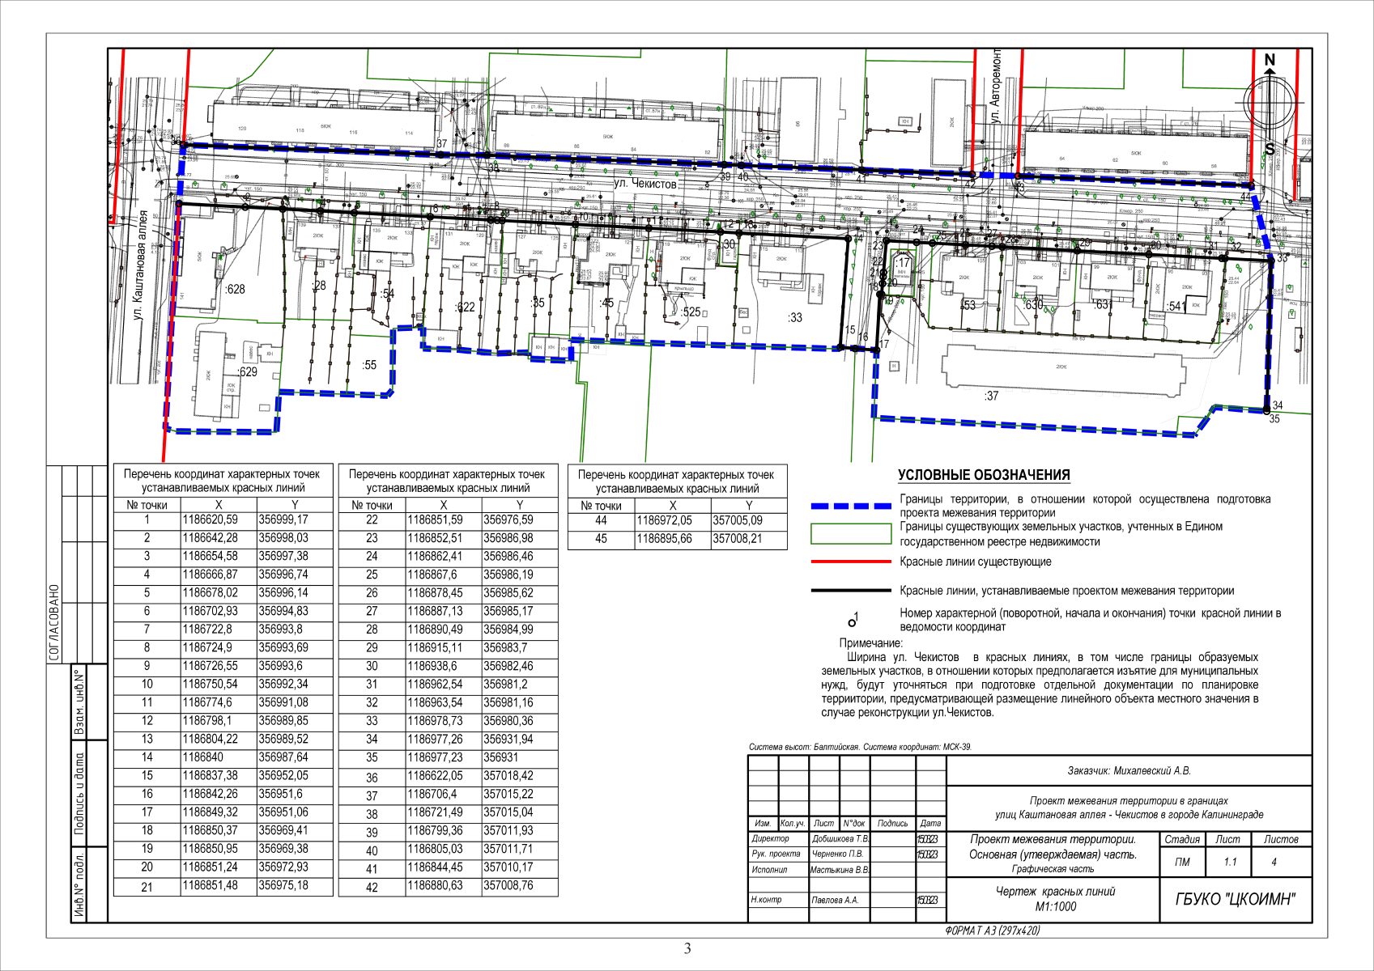Viewport: 1374px width, 971px height.
Task: Click the ул. Каштановая аллея street label
Action: pyautogui.click(x=139, y=266)
